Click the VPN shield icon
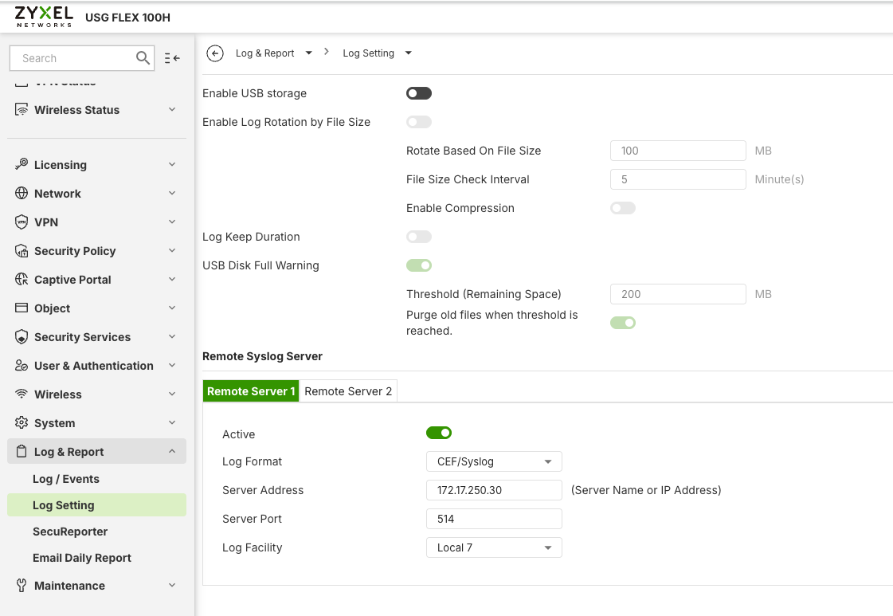893x616 pixels. [21, 222]
